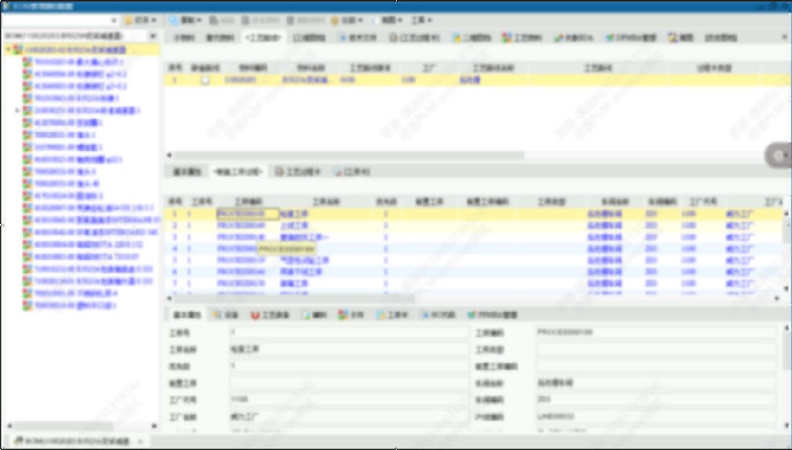Viewport: 792px width, 450px height.
Task: Switch to the 子物料 tab
Action: tap(185, 37)
